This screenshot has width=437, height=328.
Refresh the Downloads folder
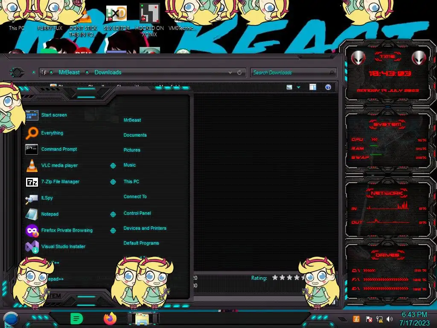(x=239, y=73)
